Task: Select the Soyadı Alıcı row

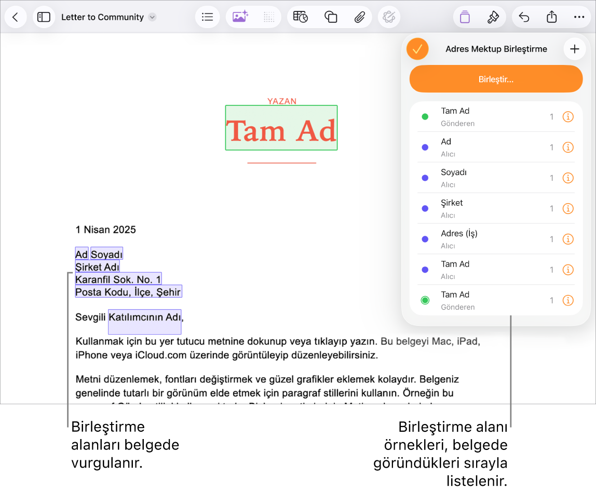Action: 496,178
